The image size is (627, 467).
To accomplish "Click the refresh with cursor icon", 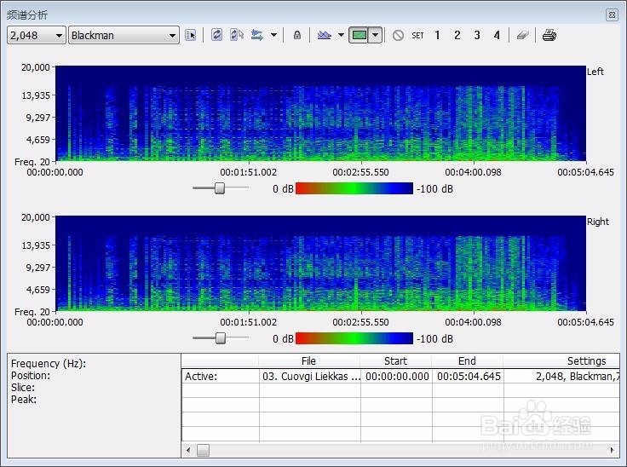I will [237, 35].
